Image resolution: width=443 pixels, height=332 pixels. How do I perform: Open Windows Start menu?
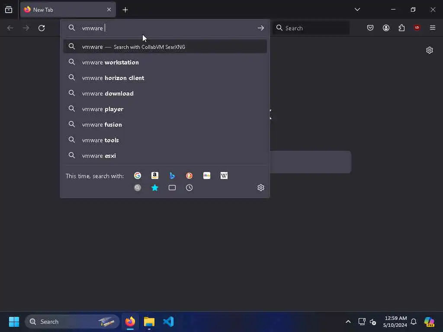pos(14,322)
